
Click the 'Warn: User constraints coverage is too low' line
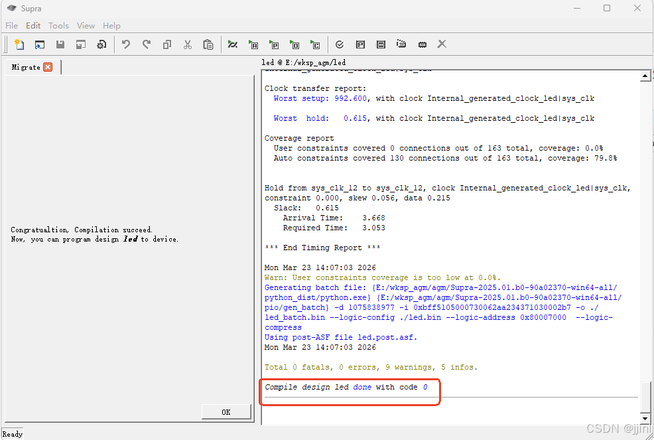[383, 277]
